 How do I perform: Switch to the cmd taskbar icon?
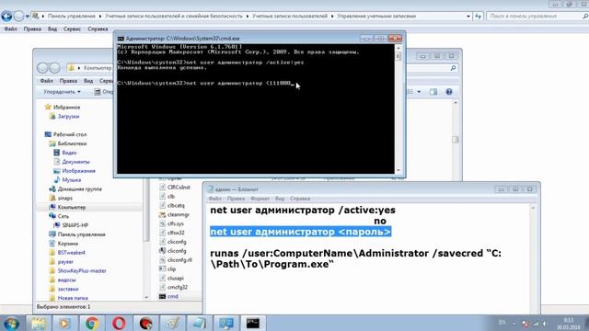pos(253,323)
